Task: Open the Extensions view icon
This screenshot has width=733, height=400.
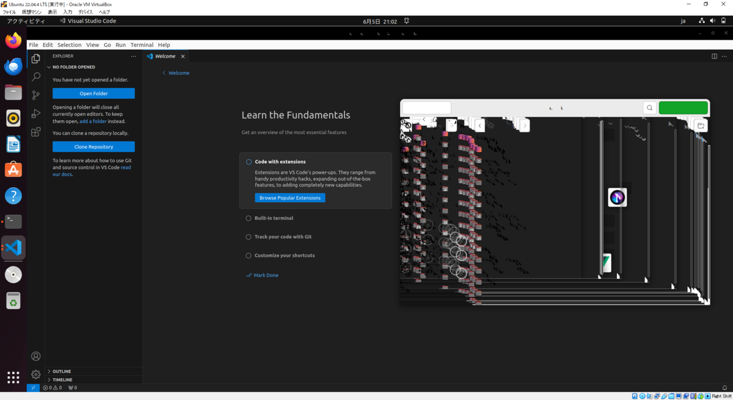Action: click(x=35, y=132)
